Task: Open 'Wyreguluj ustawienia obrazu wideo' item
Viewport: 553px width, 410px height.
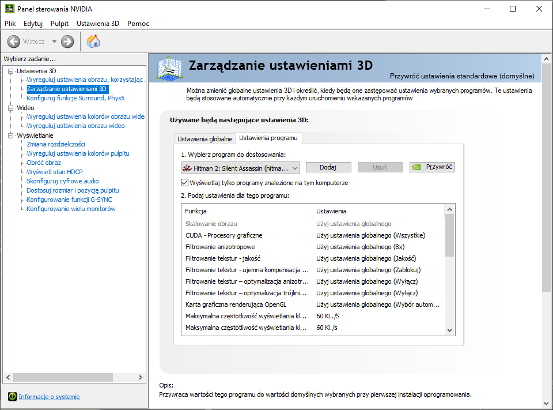Action: point(76,126)
